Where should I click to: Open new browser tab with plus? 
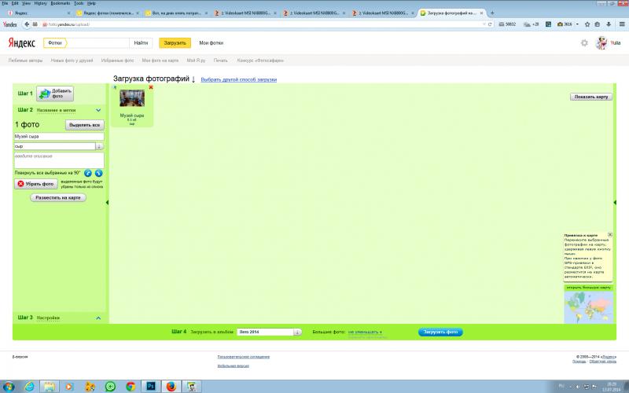click(492, 13)
